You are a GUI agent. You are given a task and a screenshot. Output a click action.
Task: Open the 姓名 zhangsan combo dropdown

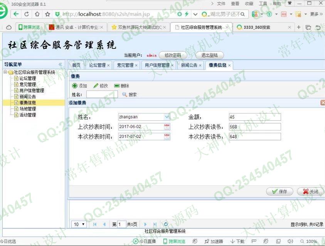[167, 117]
